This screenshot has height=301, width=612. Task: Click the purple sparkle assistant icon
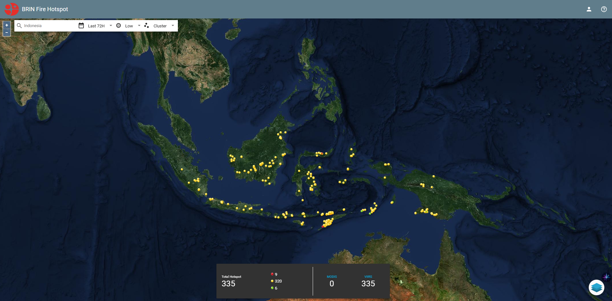(606, 277)
